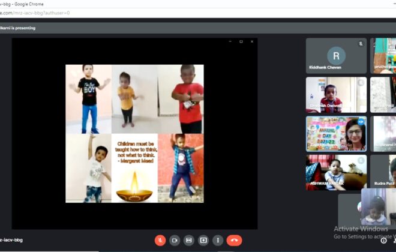
Task: Click the Margaret Mead quote in the presentation
Action: (136, 152)
